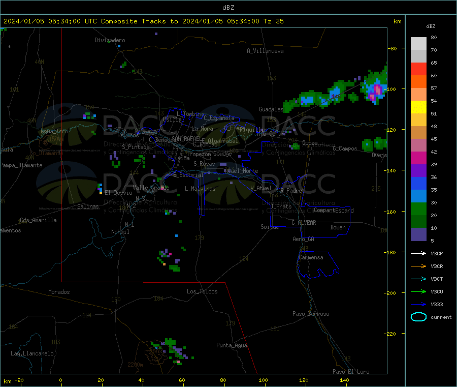
Task: Click the Atuel_Norte map label
Action: [x=241, y=171]
